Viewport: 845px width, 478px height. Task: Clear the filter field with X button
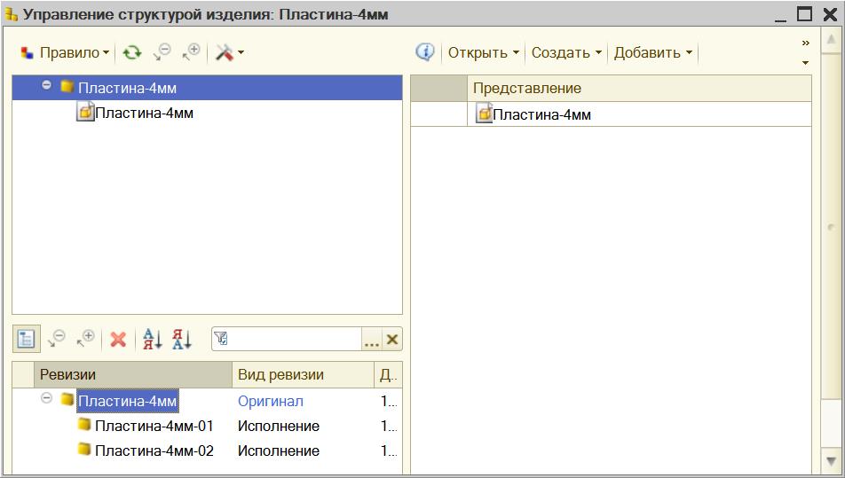pos(392,339)
